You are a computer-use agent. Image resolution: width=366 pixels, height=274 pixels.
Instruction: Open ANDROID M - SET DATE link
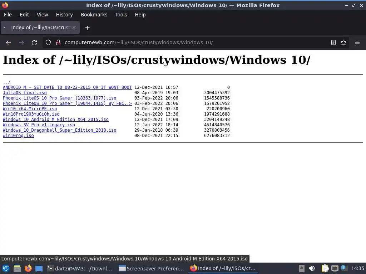67,87
